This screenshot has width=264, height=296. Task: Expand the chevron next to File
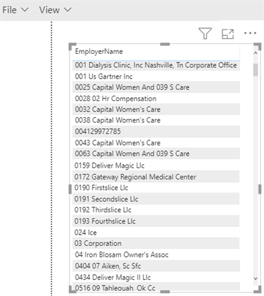25,10
